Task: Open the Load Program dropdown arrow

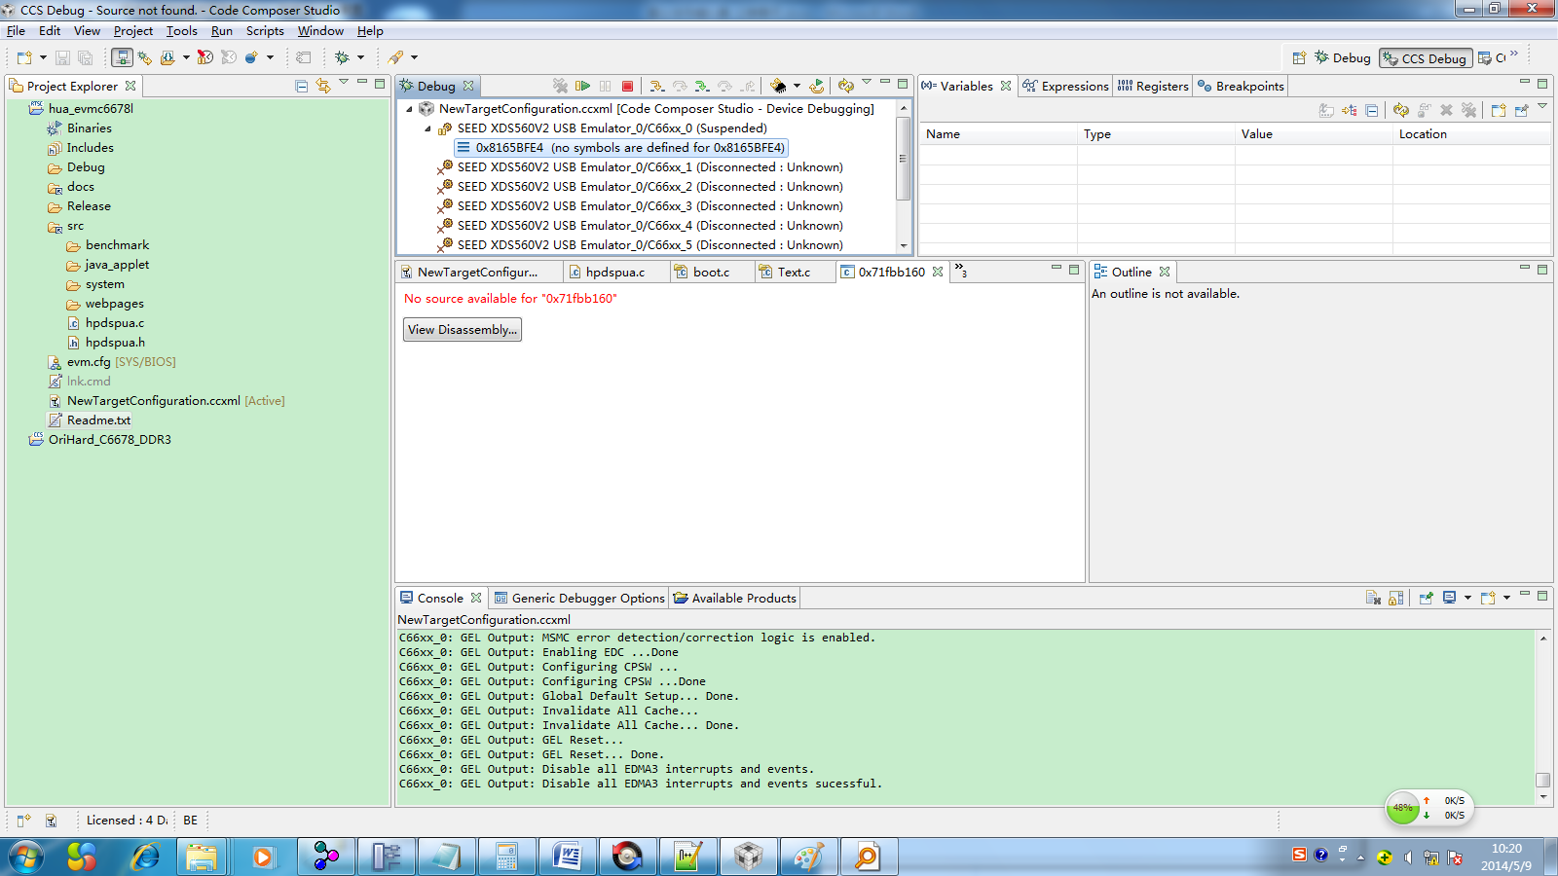Action: [x=186, y=57]
